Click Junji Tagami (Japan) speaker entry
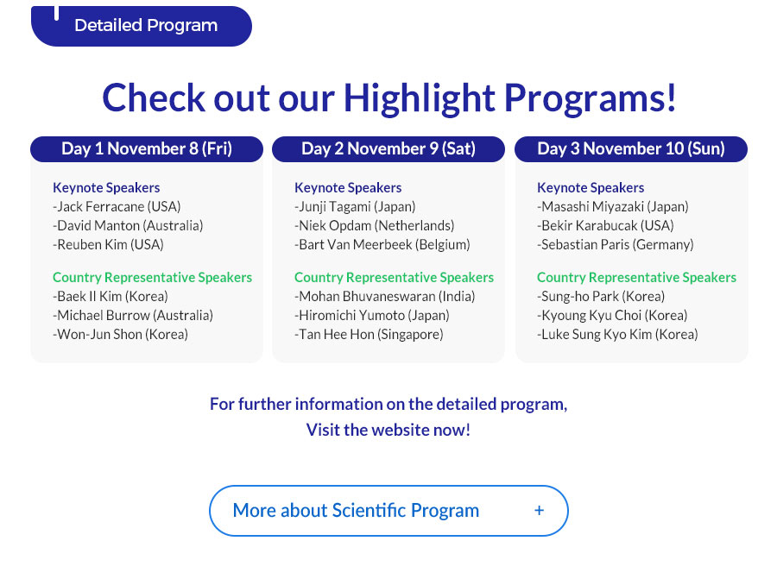 pos(356,206)
